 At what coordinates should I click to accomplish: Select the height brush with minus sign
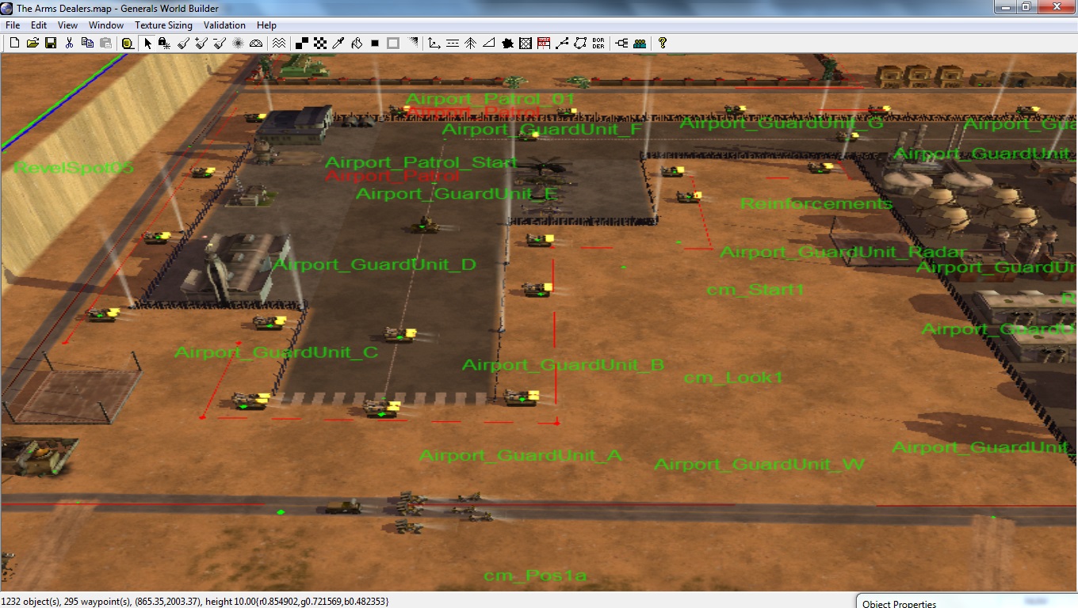tap(220, 44)
